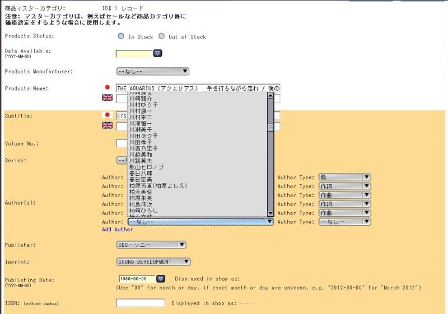Click the Japanese Products Name field
This screenshot has width=448, height=314.
click(x=198, y=88)
